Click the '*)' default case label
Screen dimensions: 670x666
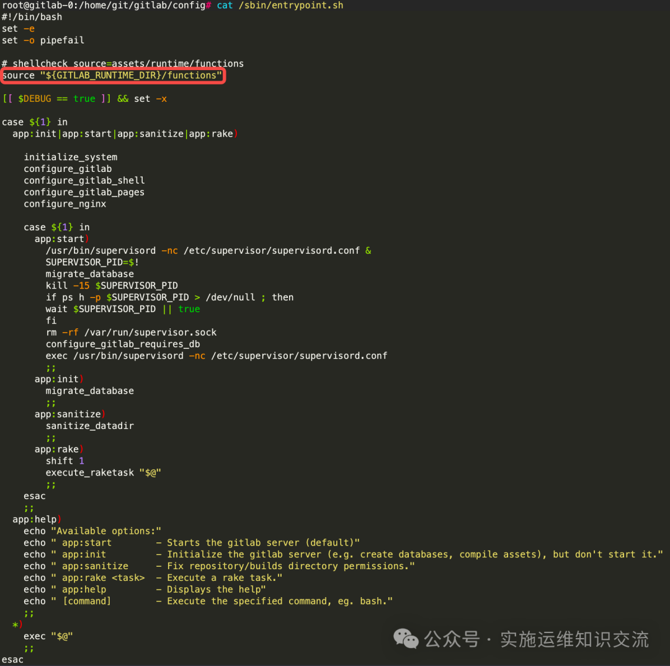[x=17, y=624]
